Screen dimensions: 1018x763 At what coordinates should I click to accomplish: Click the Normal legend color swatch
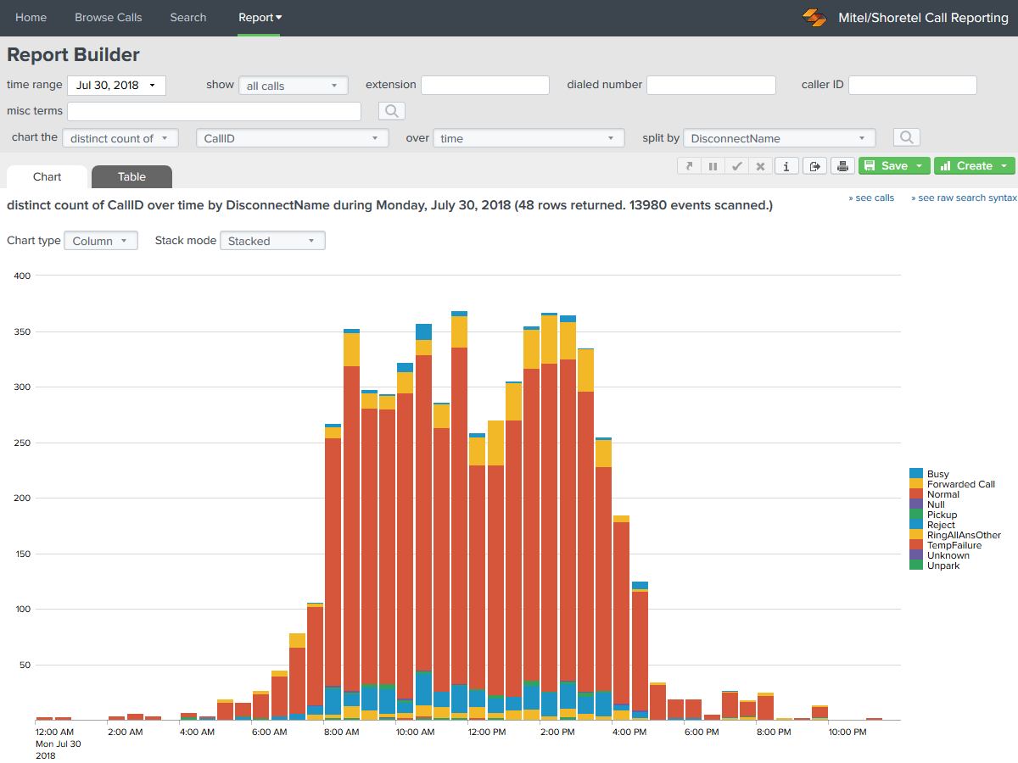[916, 494]
